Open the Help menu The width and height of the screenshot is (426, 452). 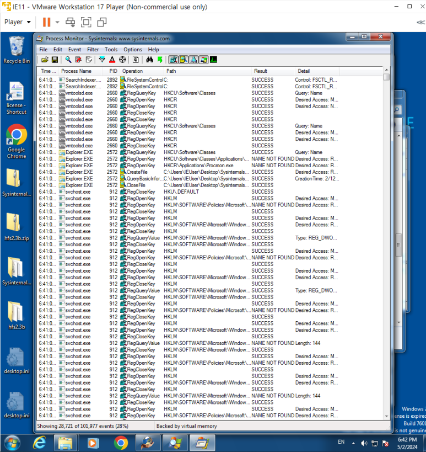(153, 50)
